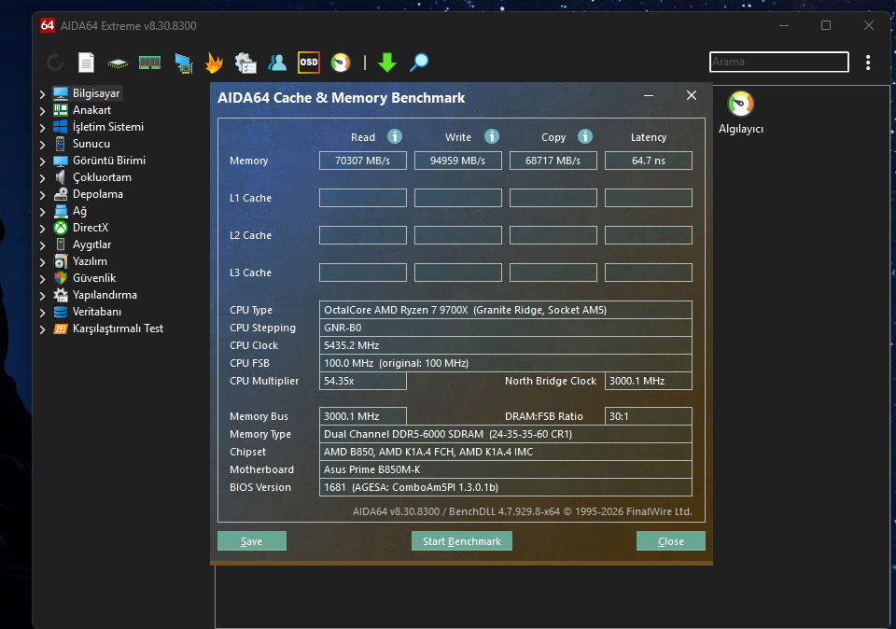Select the İşletim Sistemi tree item
The image size is (896, 629).
tap(108, 127)
